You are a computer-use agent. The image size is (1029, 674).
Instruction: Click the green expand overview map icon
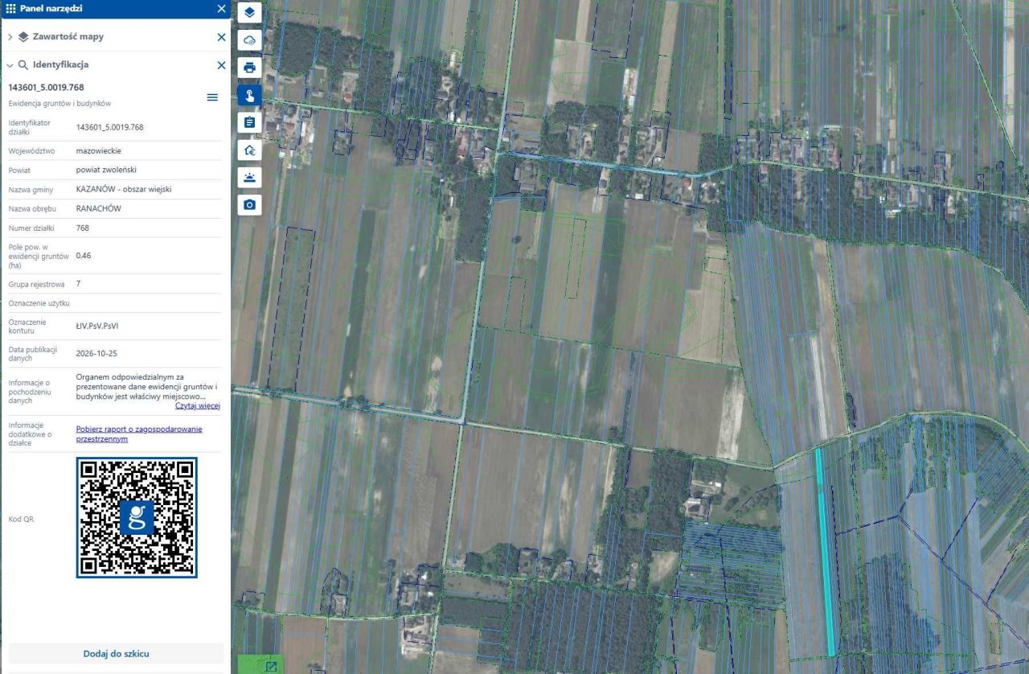pos(270,666)
